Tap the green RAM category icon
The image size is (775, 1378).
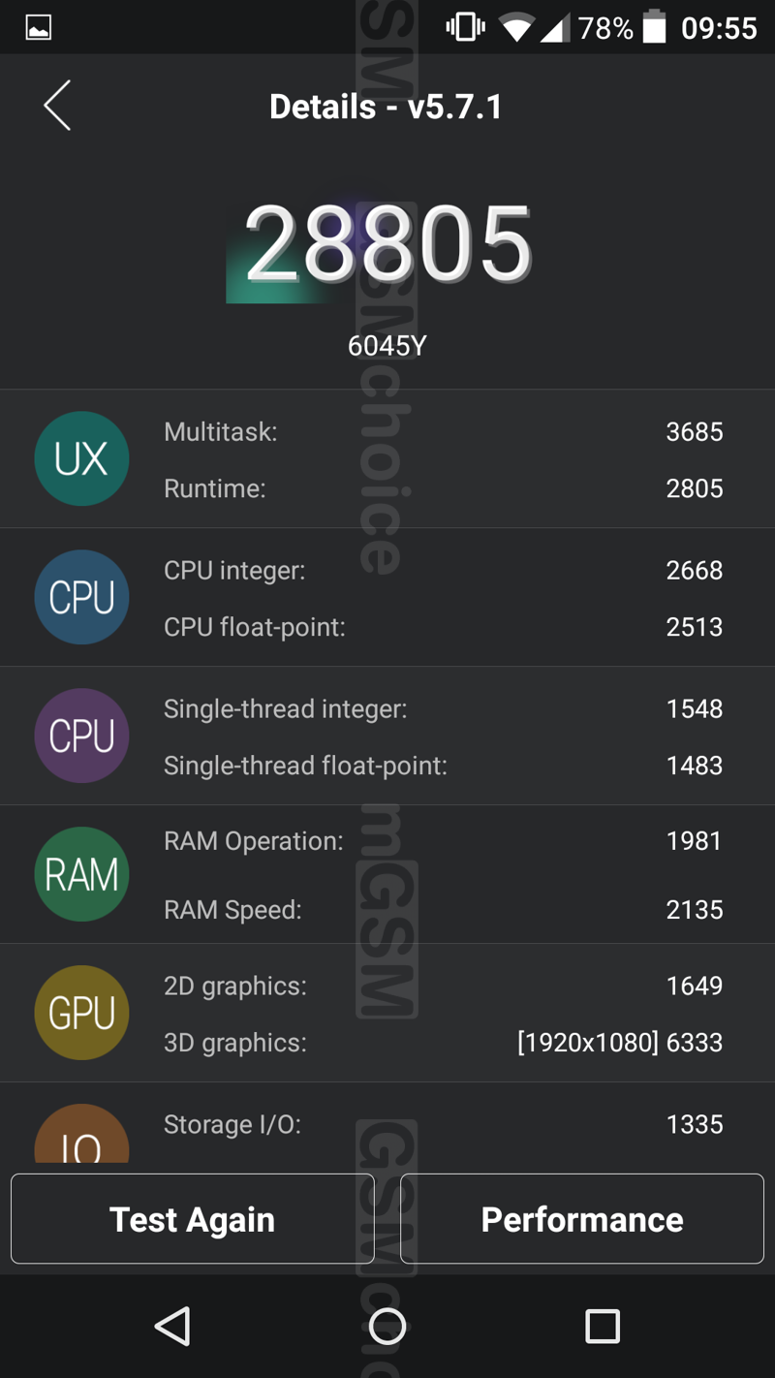point(81,874)
